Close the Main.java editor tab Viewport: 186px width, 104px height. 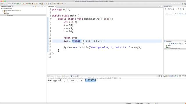55,7
